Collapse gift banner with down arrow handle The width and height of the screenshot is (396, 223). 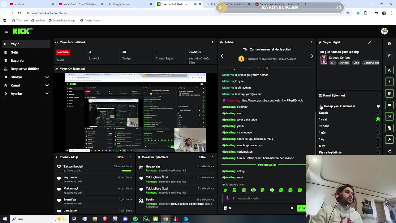[267, 67]
